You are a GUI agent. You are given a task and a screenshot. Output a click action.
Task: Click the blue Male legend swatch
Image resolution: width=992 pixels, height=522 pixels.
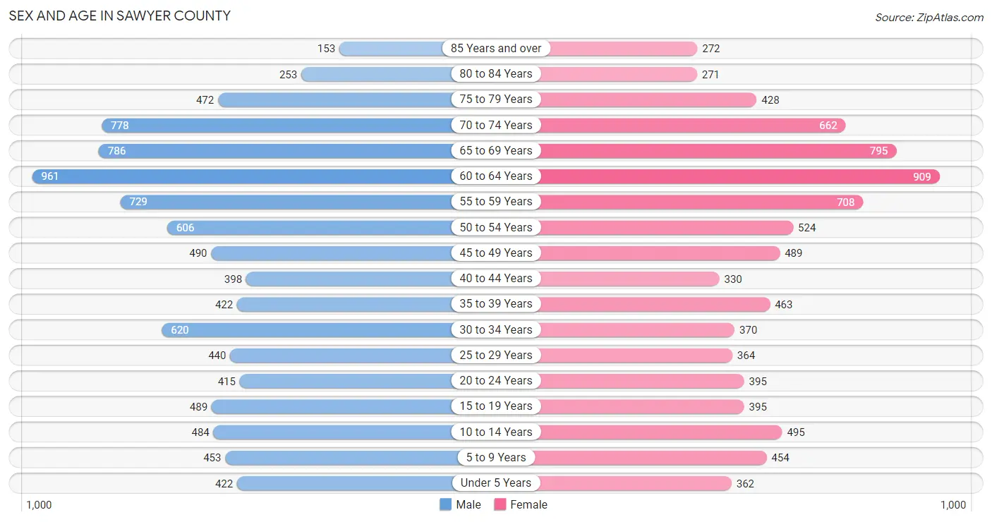pos(445,504)
